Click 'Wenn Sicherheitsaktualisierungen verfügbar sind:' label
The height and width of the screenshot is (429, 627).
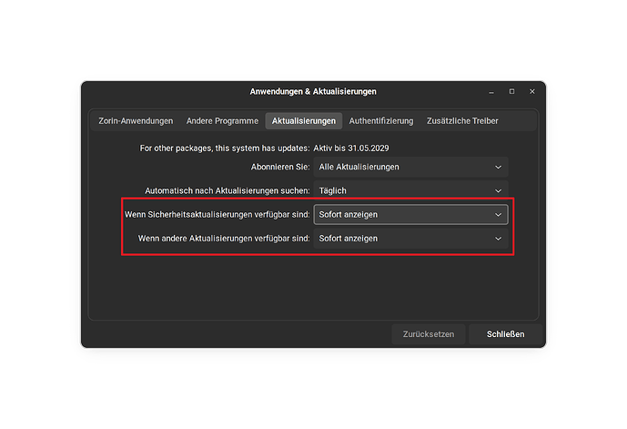pos(217,215)
